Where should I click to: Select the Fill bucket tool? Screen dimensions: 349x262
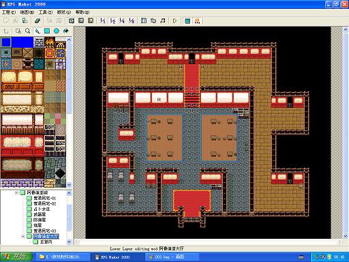(x=66, y=31)
